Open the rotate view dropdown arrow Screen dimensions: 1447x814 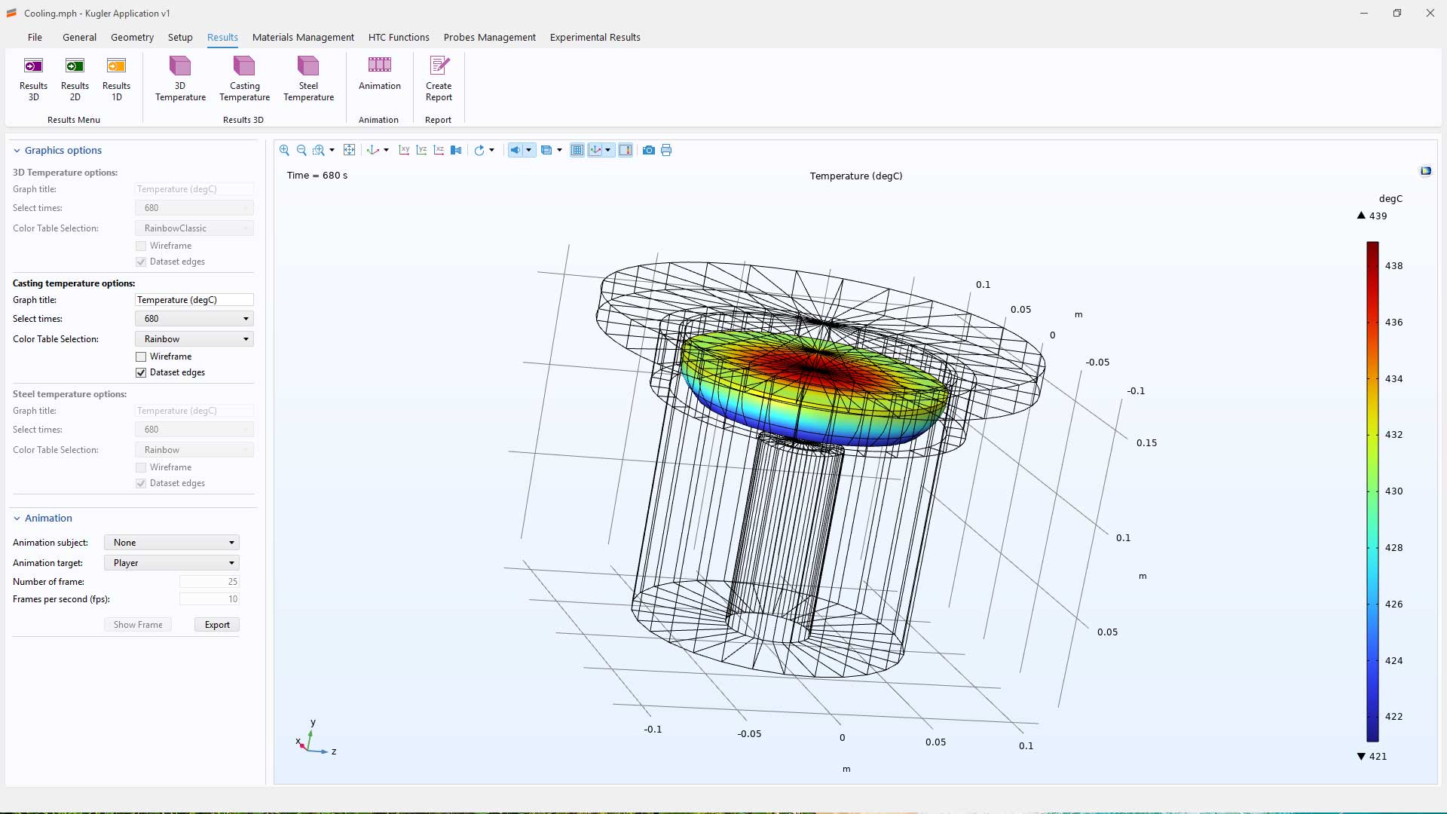point(491,150)
